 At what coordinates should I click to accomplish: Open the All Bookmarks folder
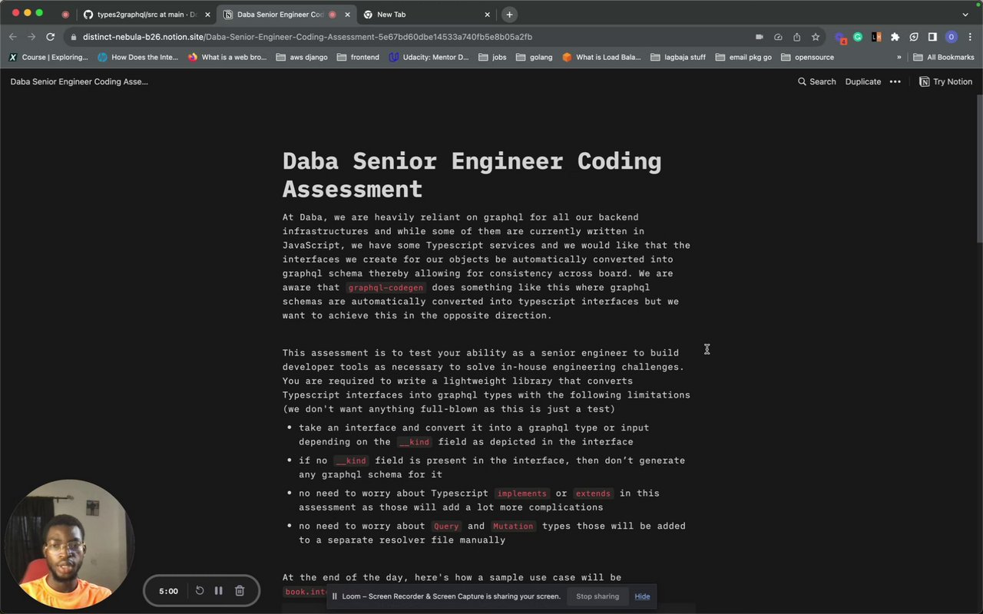click(x=944, y=57)
